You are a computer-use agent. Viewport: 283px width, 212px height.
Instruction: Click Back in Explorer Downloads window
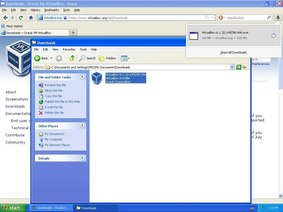[41, 58]
